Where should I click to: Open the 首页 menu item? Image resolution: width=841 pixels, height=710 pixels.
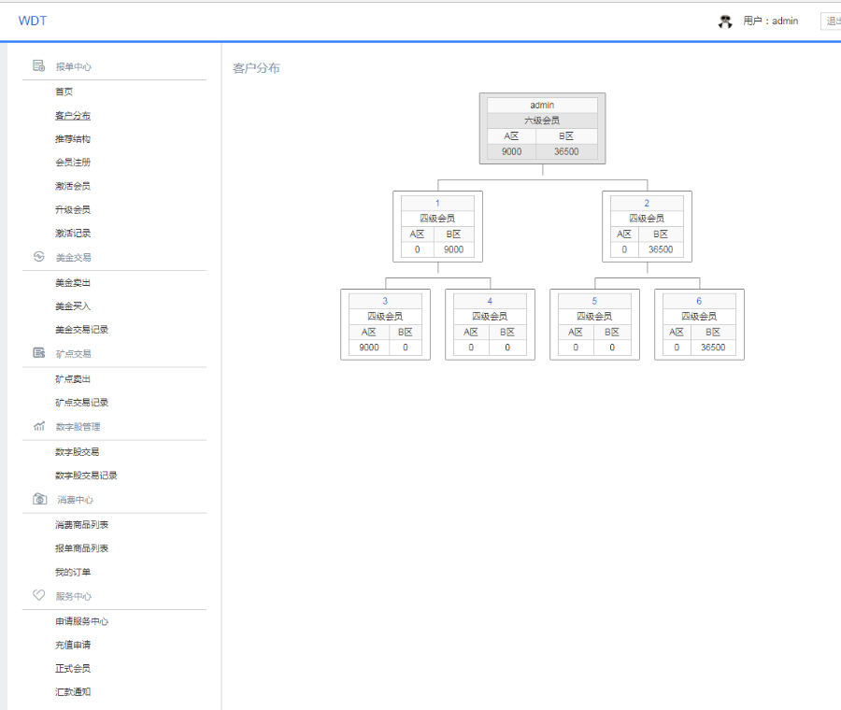tap(64, 92)
